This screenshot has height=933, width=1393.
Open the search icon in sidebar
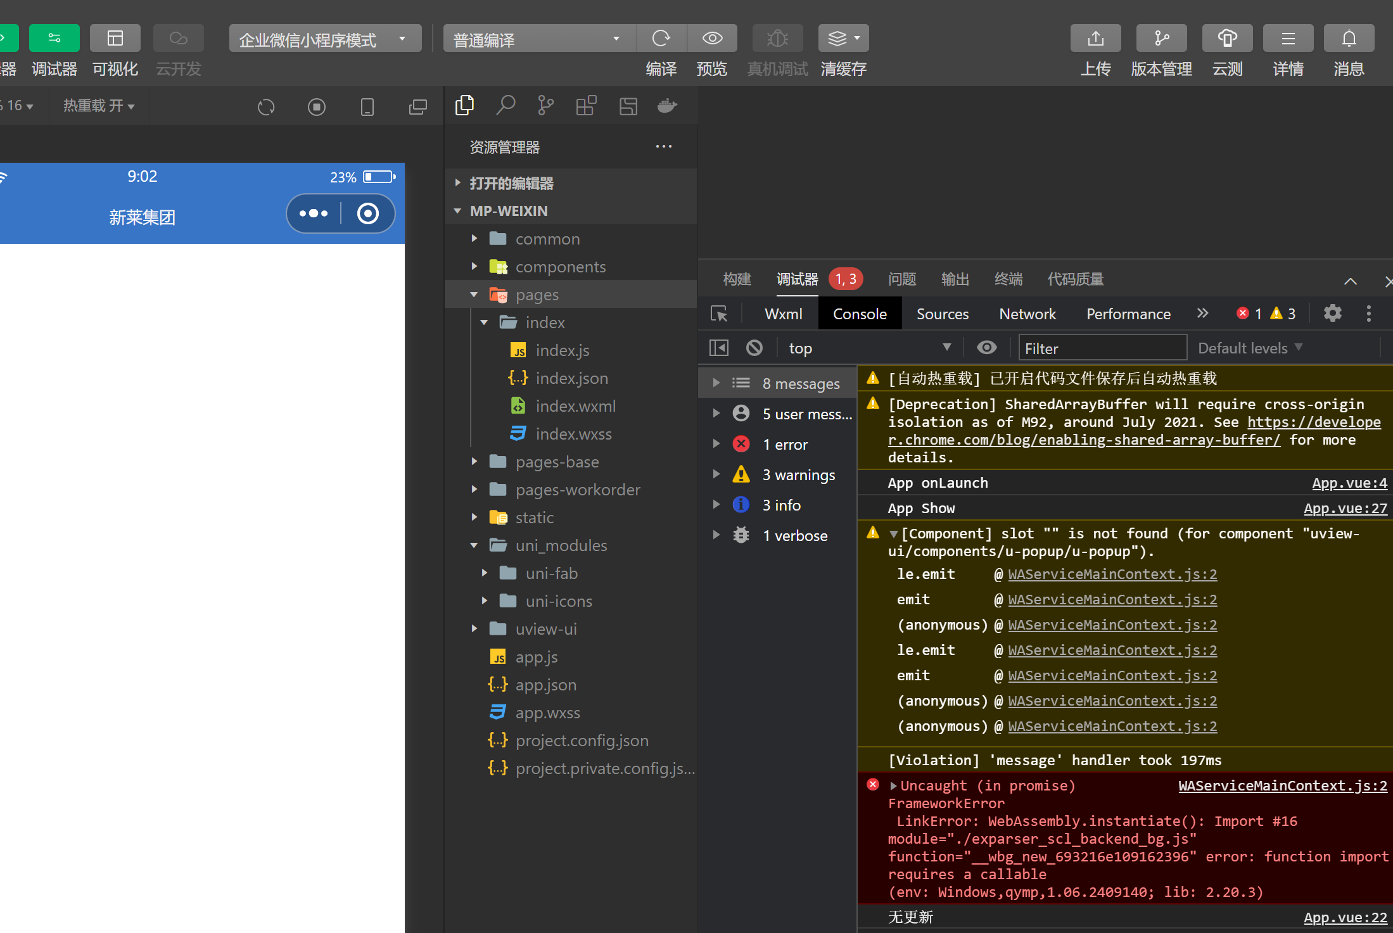(x=505, y=106)
